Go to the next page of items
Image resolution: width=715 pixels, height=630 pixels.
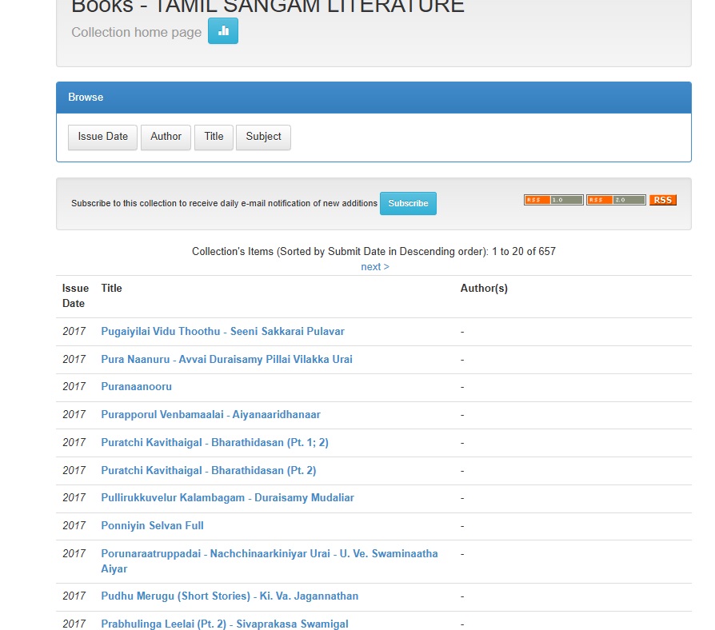coord(374,267)
